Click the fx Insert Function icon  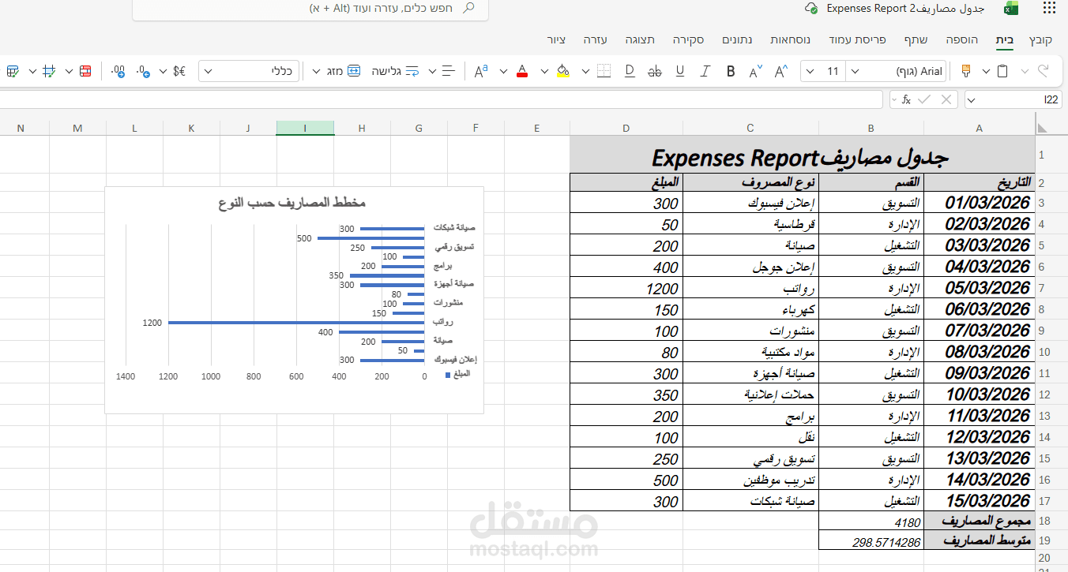point(907,99)
